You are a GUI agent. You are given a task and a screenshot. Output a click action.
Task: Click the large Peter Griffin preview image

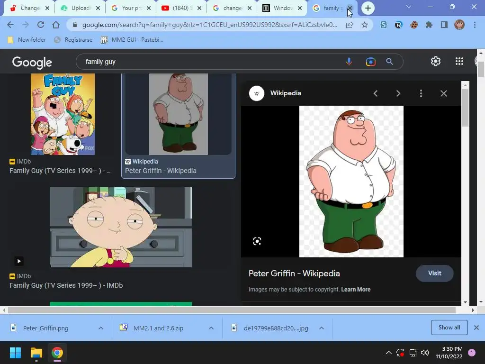351,182
